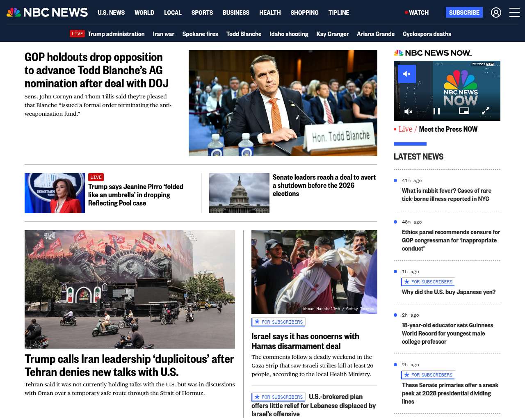Open the Todd Blanche trending topic

(244, 34)
